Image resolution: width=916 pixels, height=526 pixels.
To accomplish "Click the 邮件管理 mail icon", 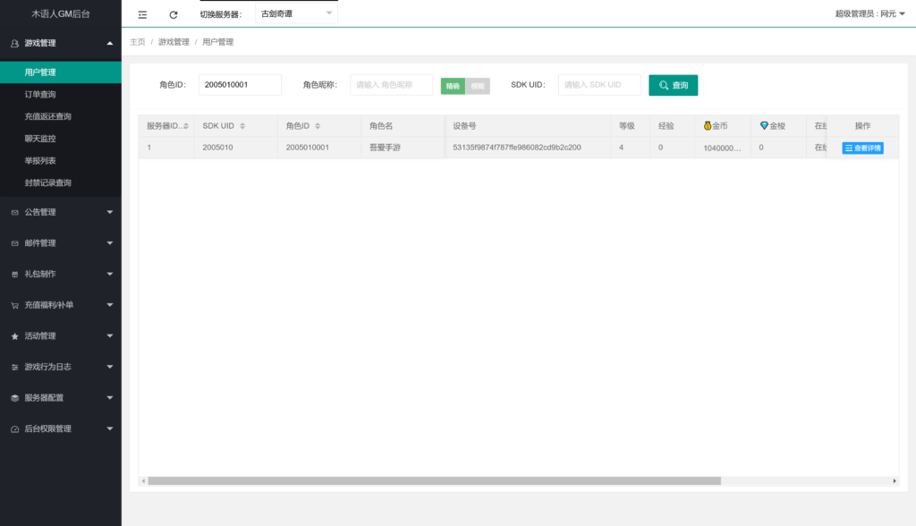I will [x=14, y=243].
